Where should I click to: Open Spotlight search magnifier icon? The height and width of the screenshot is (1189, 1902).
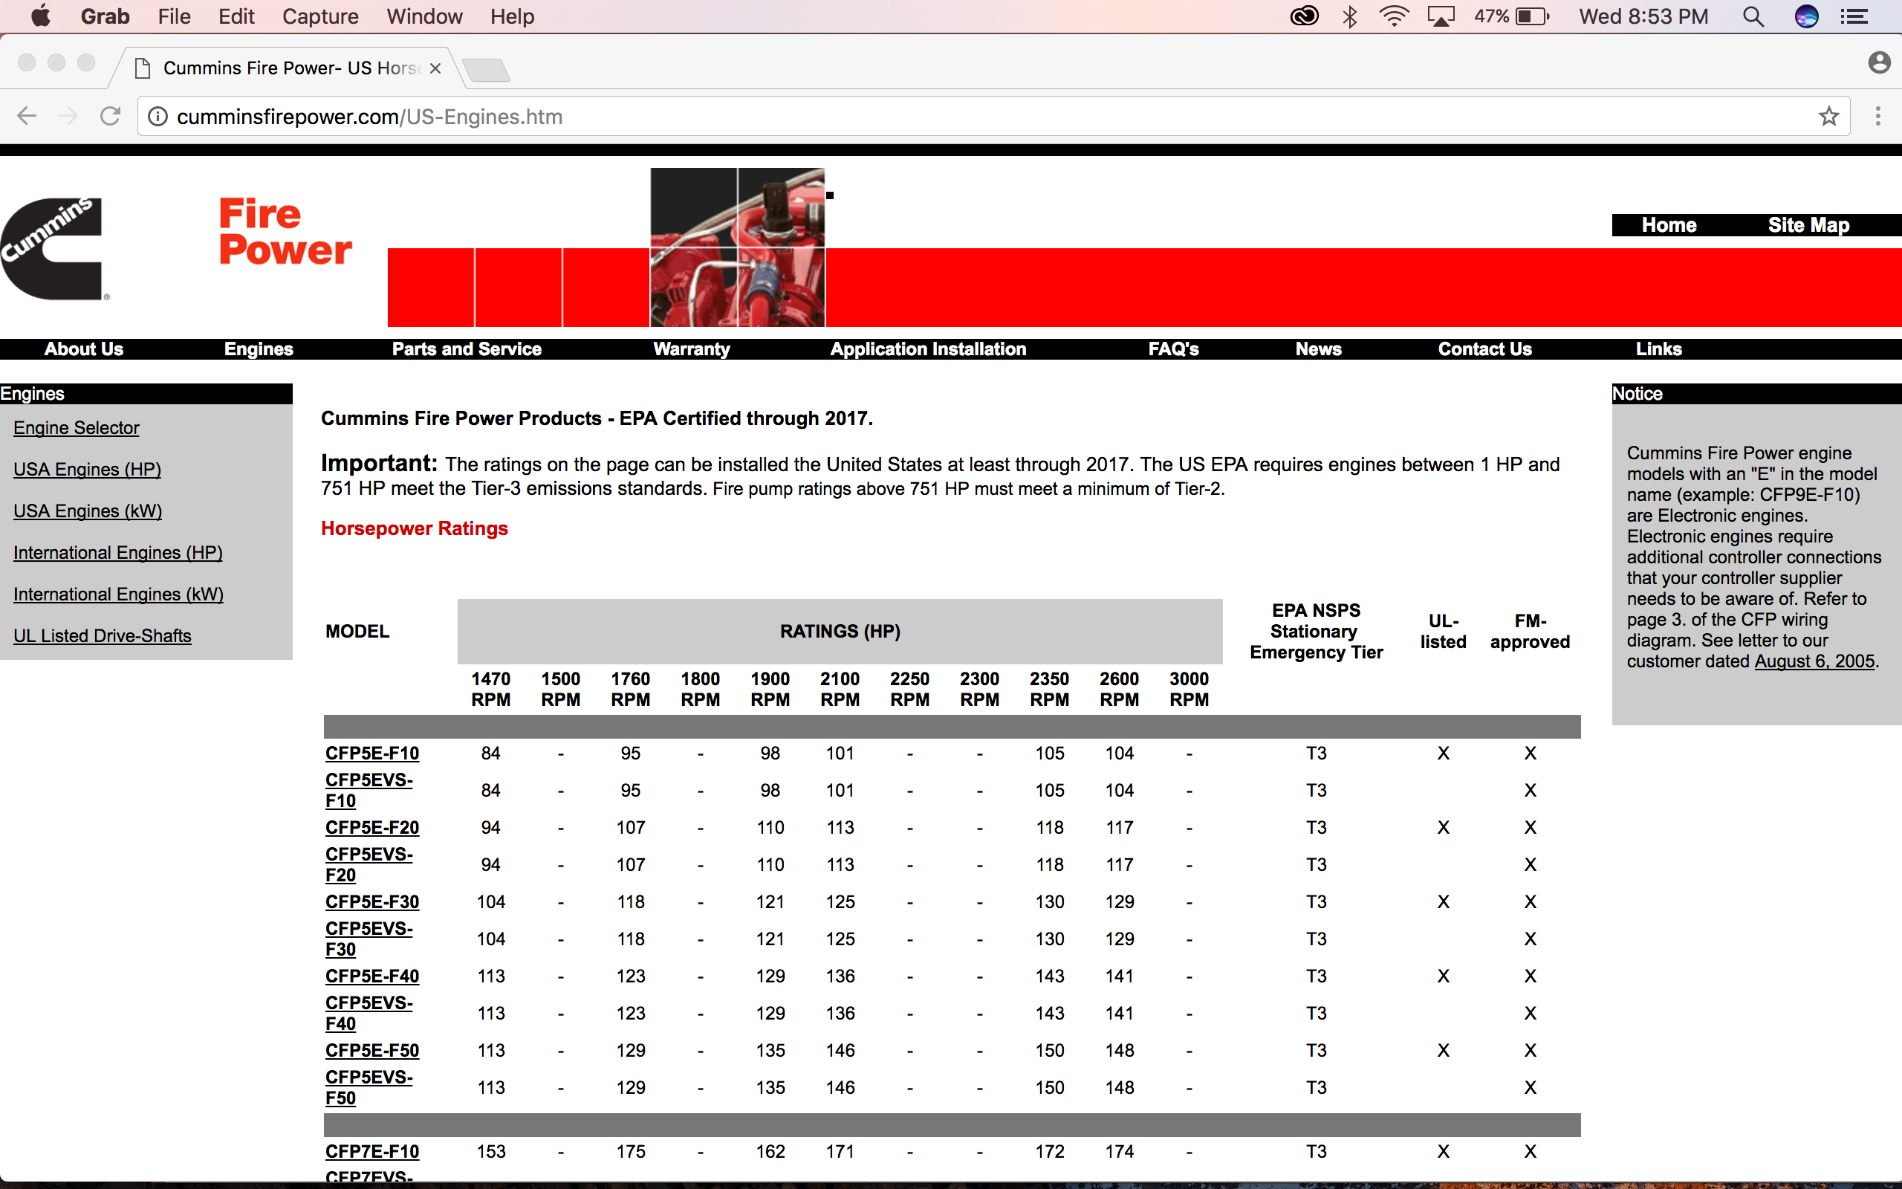(x=1753, y=16)
